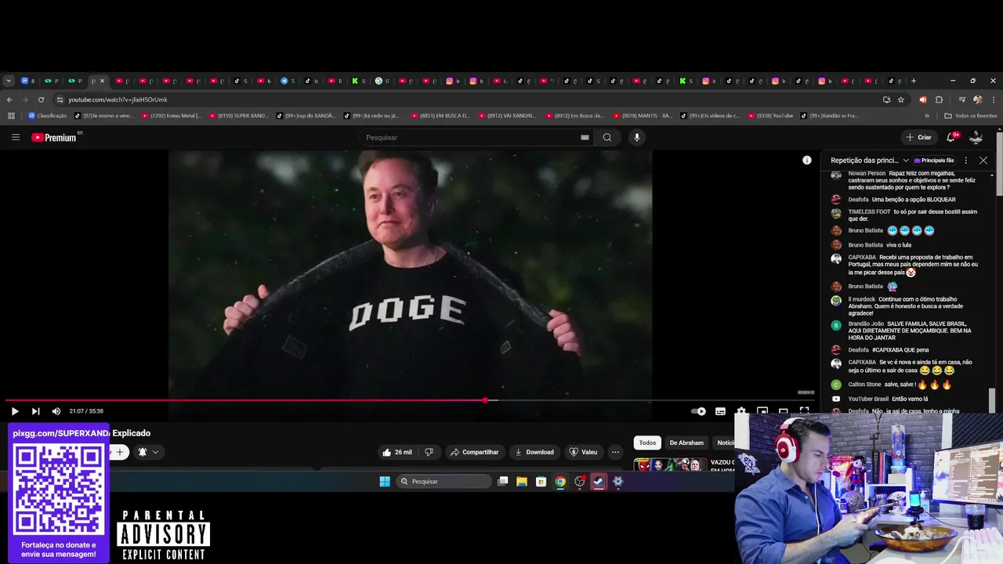Click the YouTube search magnifier button
The width and height of the screenshot is (1003, 564).
(607, 137)
